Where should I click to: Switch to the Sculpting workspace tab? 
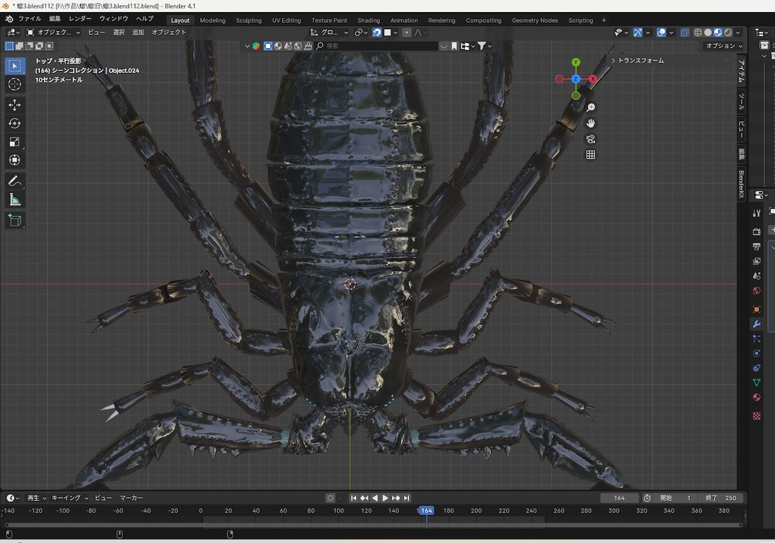[x=248, y=20]
